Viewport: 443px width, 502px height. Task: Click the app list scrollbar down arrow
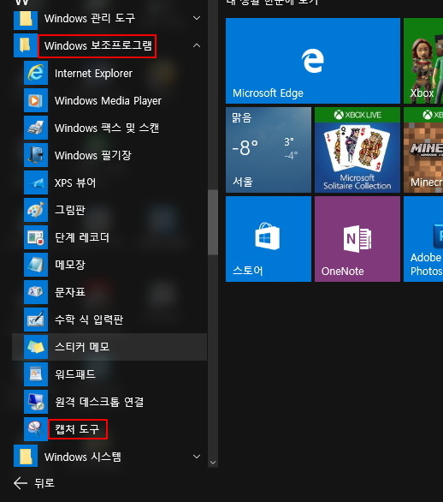click(213, 463)
